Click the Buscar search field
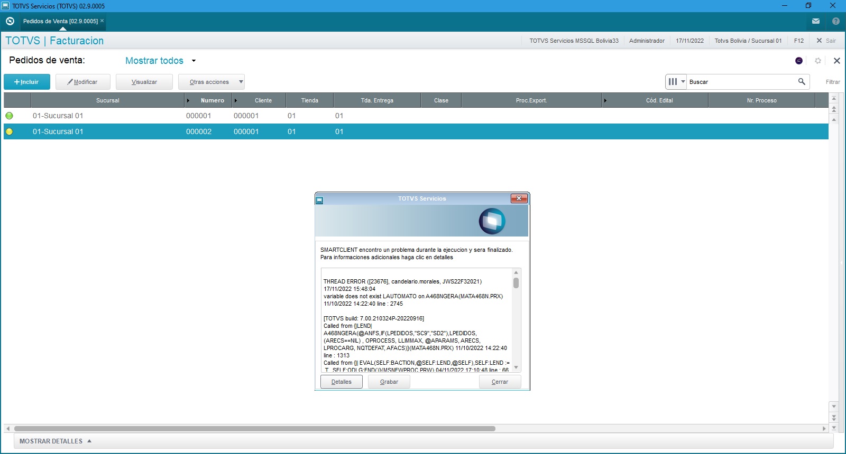846x454 pixels. (741, 82)
